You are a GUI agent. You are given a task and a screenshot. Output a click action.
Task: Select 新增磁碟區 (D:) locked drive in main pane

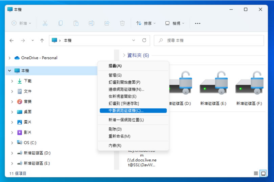[x=180, y=83]
